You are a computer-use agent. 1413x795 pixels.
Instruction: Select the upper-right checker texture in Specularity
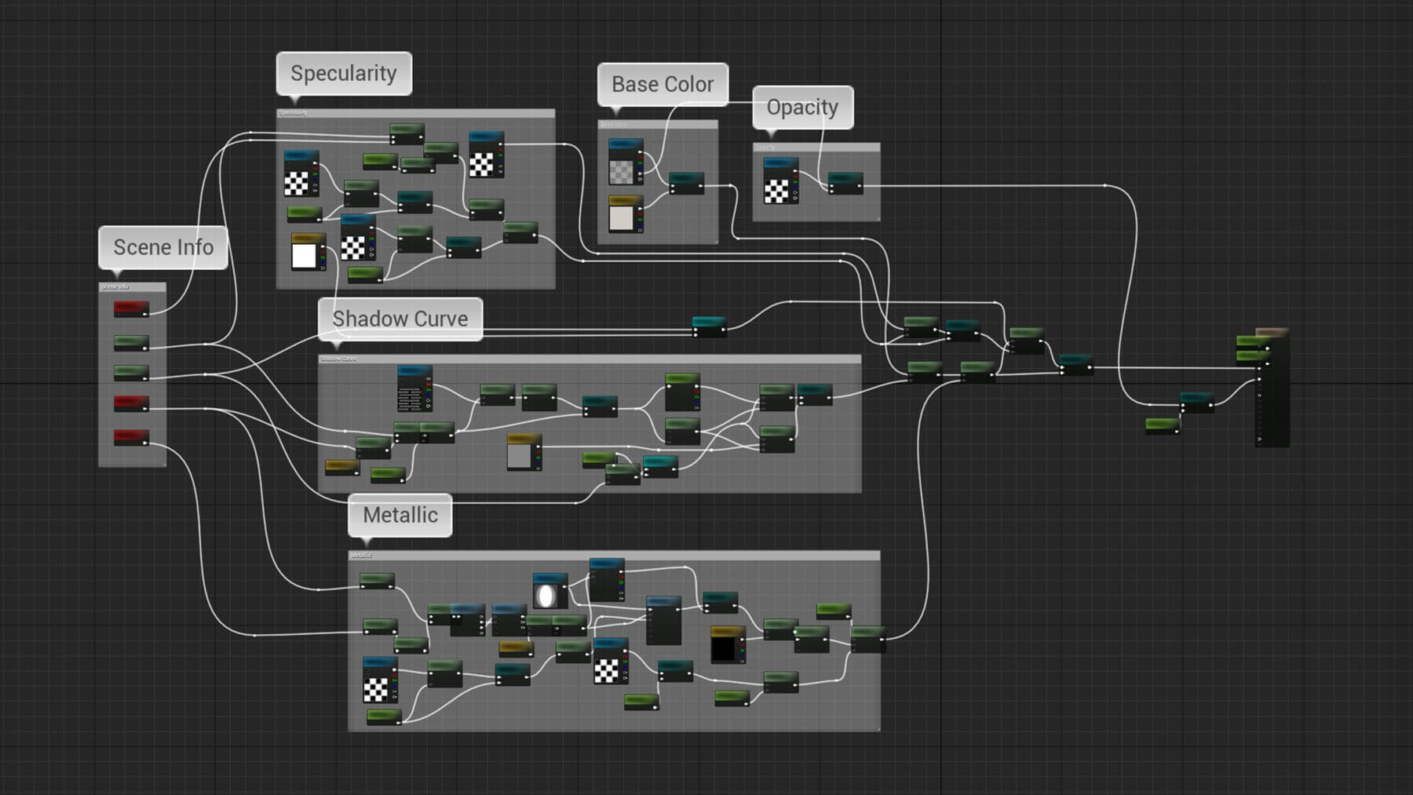[487, 155]
